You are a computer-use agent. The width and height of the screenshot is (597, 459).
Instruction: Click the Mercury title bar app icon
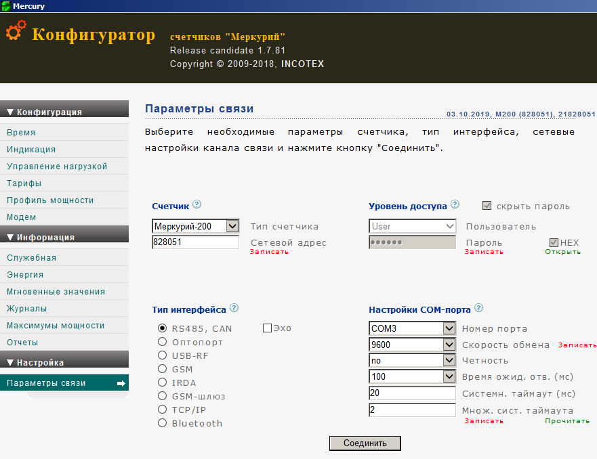(5, 5)
